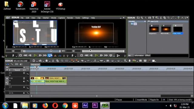Click the Add Clip icon in Bin window

[149, 18]
